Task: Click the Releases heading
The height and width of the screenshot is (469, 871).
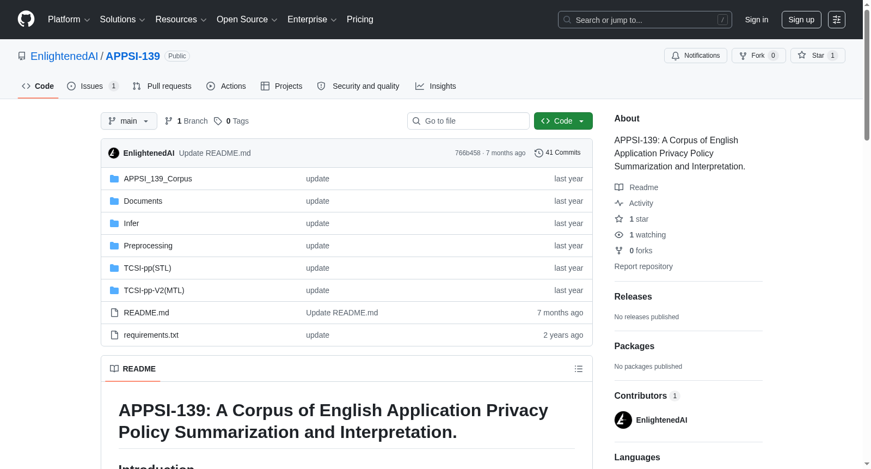Action: (x=633, y=296)
